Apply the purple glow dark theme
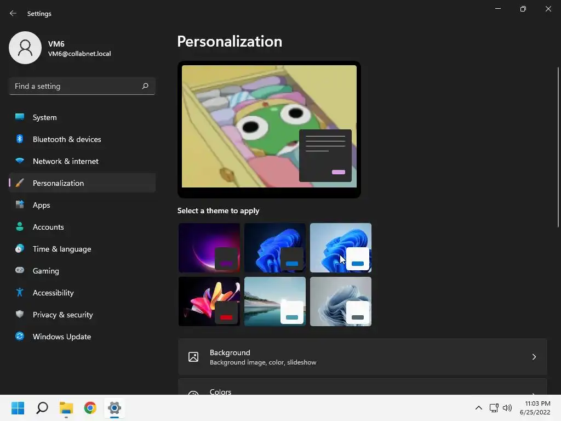Viewport: 561px width, 421px height. 209,248
